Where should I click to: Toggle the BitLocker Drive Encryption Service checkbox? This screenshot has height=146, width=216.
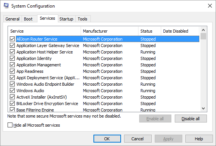point(12,104)
